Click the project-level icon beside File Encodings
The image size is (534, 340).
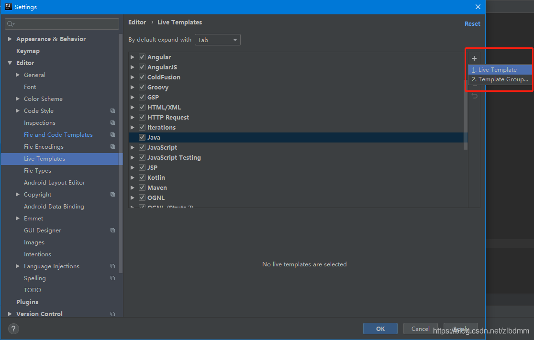(113, 147)
